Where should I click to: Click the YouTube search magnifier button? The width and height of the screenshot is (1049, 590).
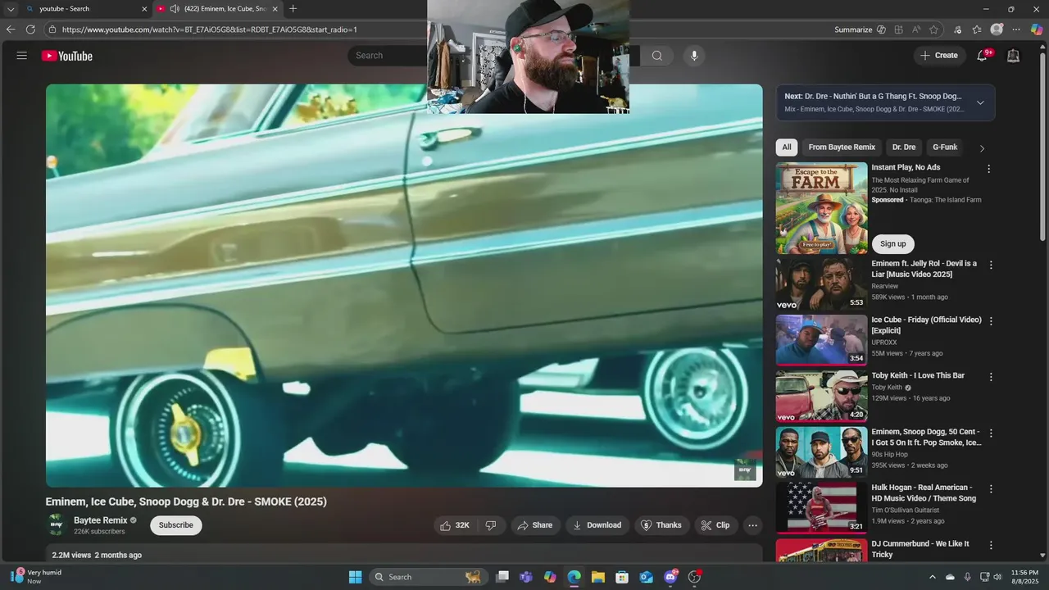[x=657, y=56]
